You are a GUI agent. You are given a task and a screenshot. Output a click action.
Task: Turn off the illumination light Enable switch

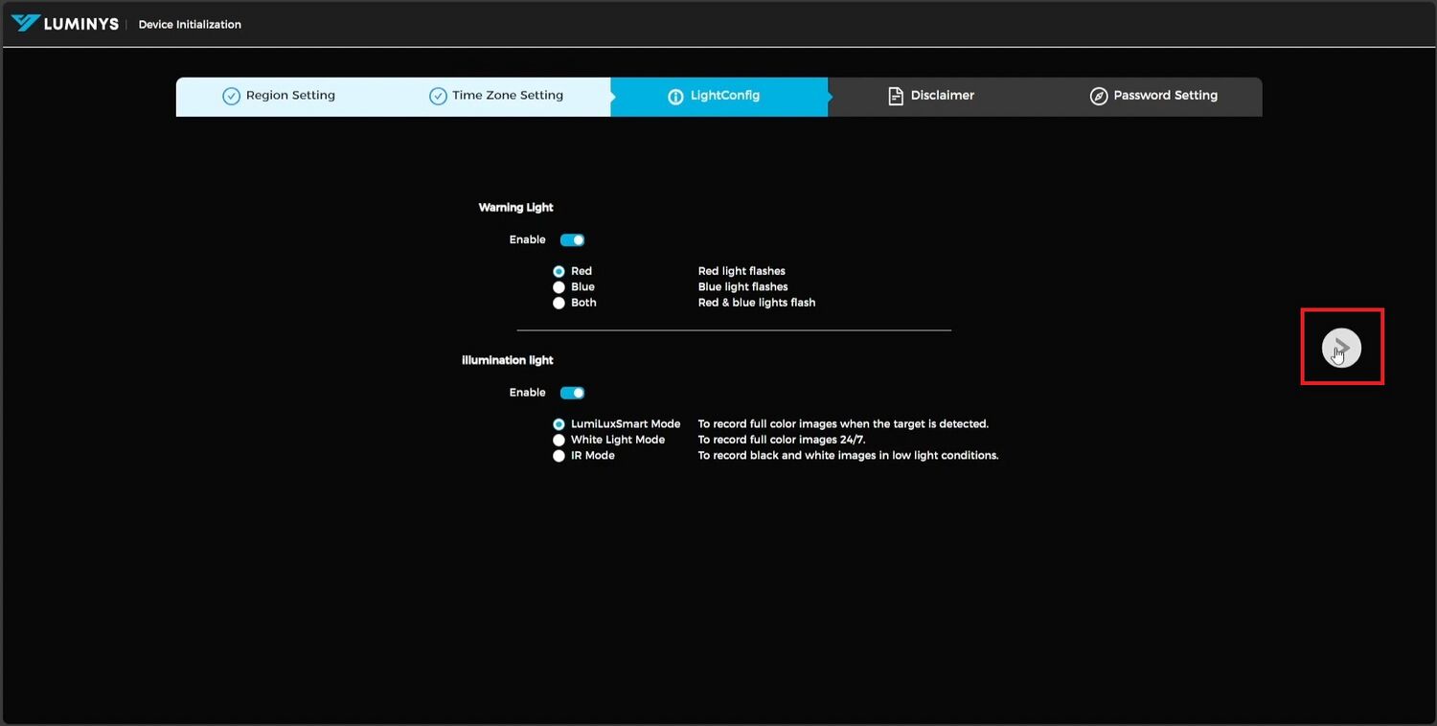[572, 393]
